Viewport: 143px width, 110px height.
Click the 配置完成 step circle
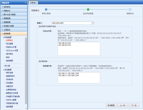130,9
